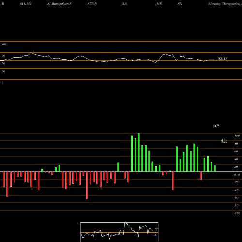Click the first peak of the RSI line

click(31, 53)
